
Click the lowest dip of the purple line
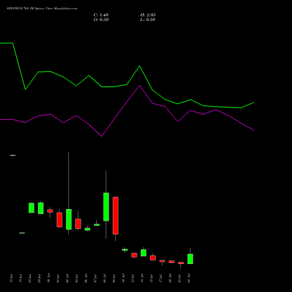click(x=102, y=136)
